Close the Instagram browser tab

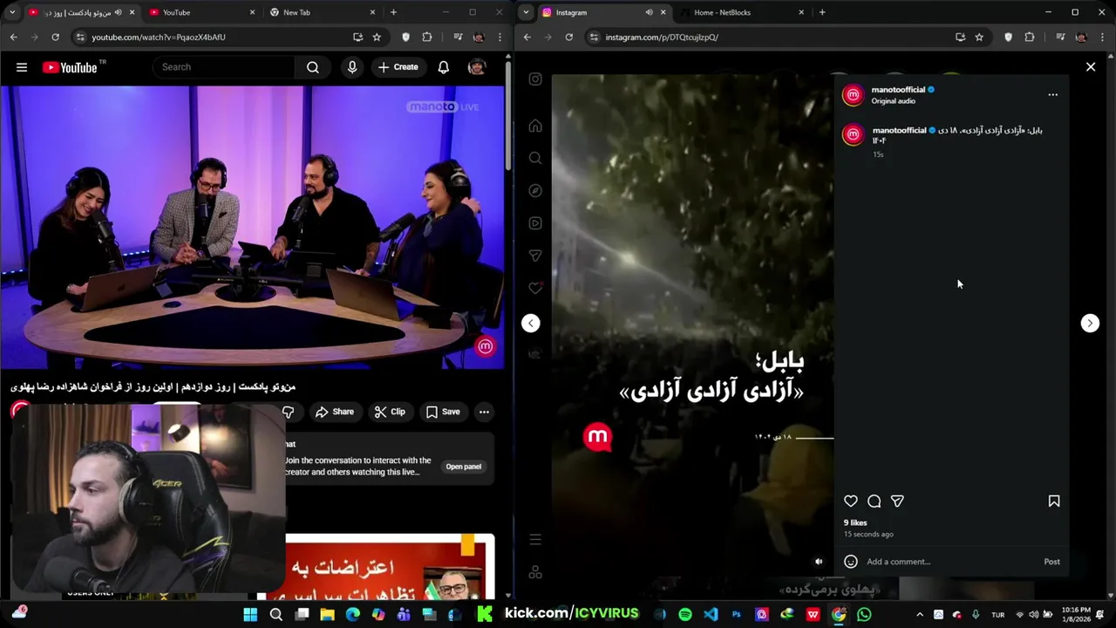click(x=663, y=12)
